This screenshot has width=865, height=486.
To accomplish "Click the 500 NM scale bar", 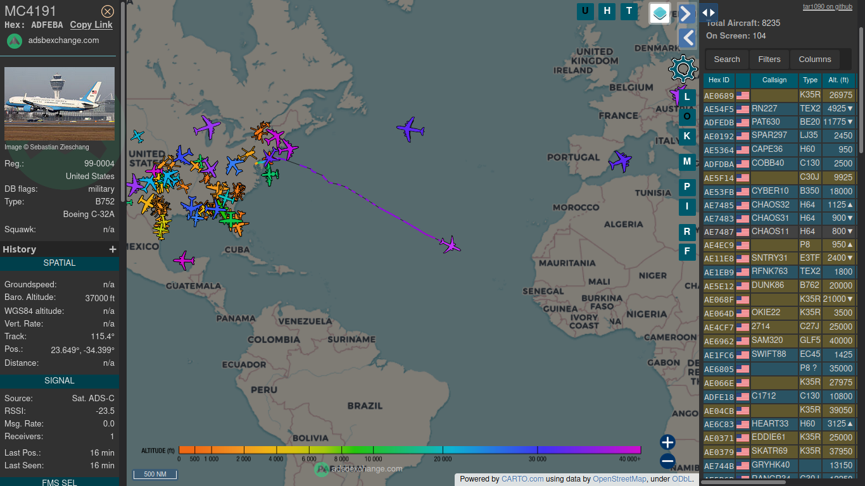I will pyautogui.click(x=155, y=474).
